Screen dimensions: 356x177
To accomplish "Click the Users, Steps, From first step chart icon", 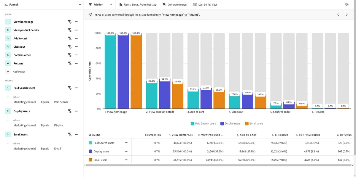I will coord(120,4).
